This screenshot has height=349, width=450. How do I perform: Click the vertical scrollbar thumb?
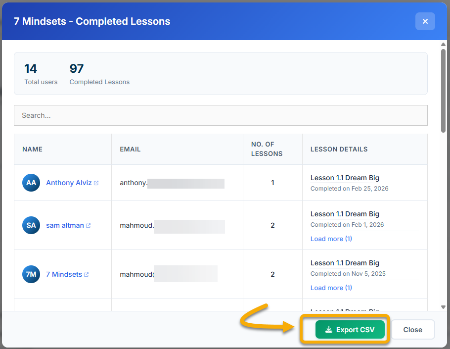443,91
